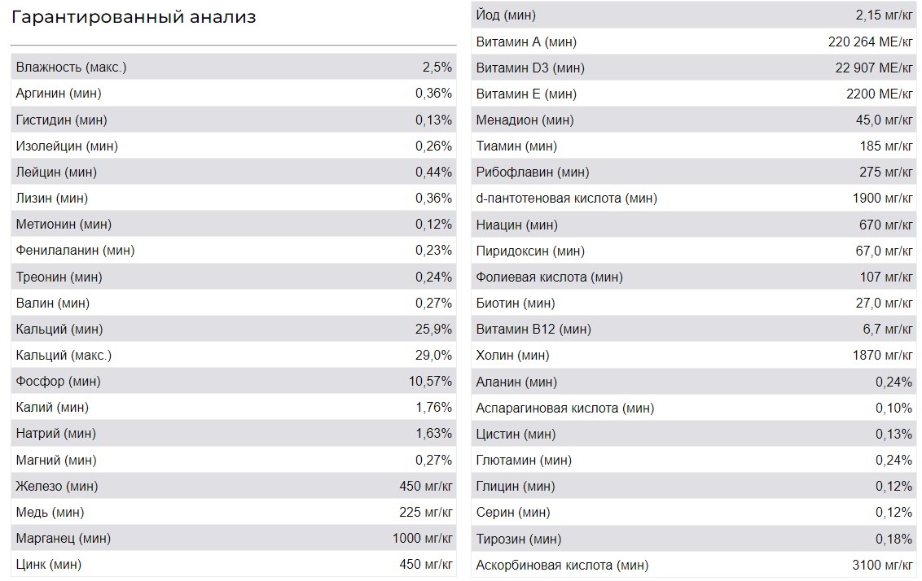Viewport: 922px width, 581px height.
Task: Select the 'Железо (мин)' row
Action: 234,486
